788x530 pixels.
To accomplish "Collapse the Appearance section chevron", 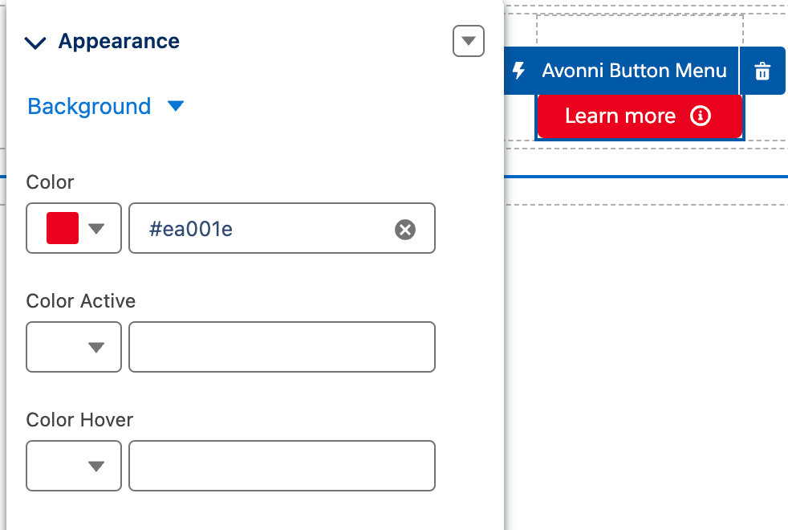I will [36, 43].
